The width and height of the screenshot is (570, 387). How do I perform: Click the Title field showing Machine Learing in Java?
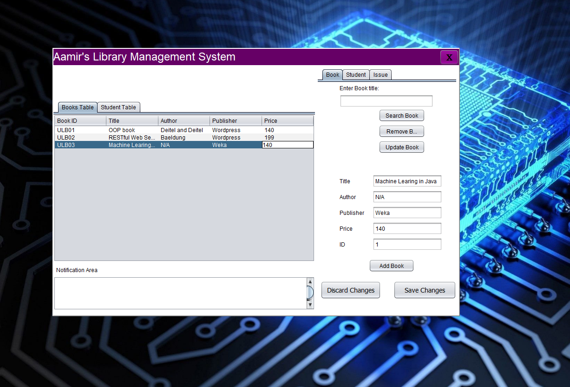(x=407, y=181)
